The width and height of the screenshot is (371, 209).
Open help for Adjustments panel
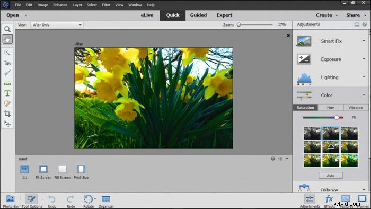365,24
